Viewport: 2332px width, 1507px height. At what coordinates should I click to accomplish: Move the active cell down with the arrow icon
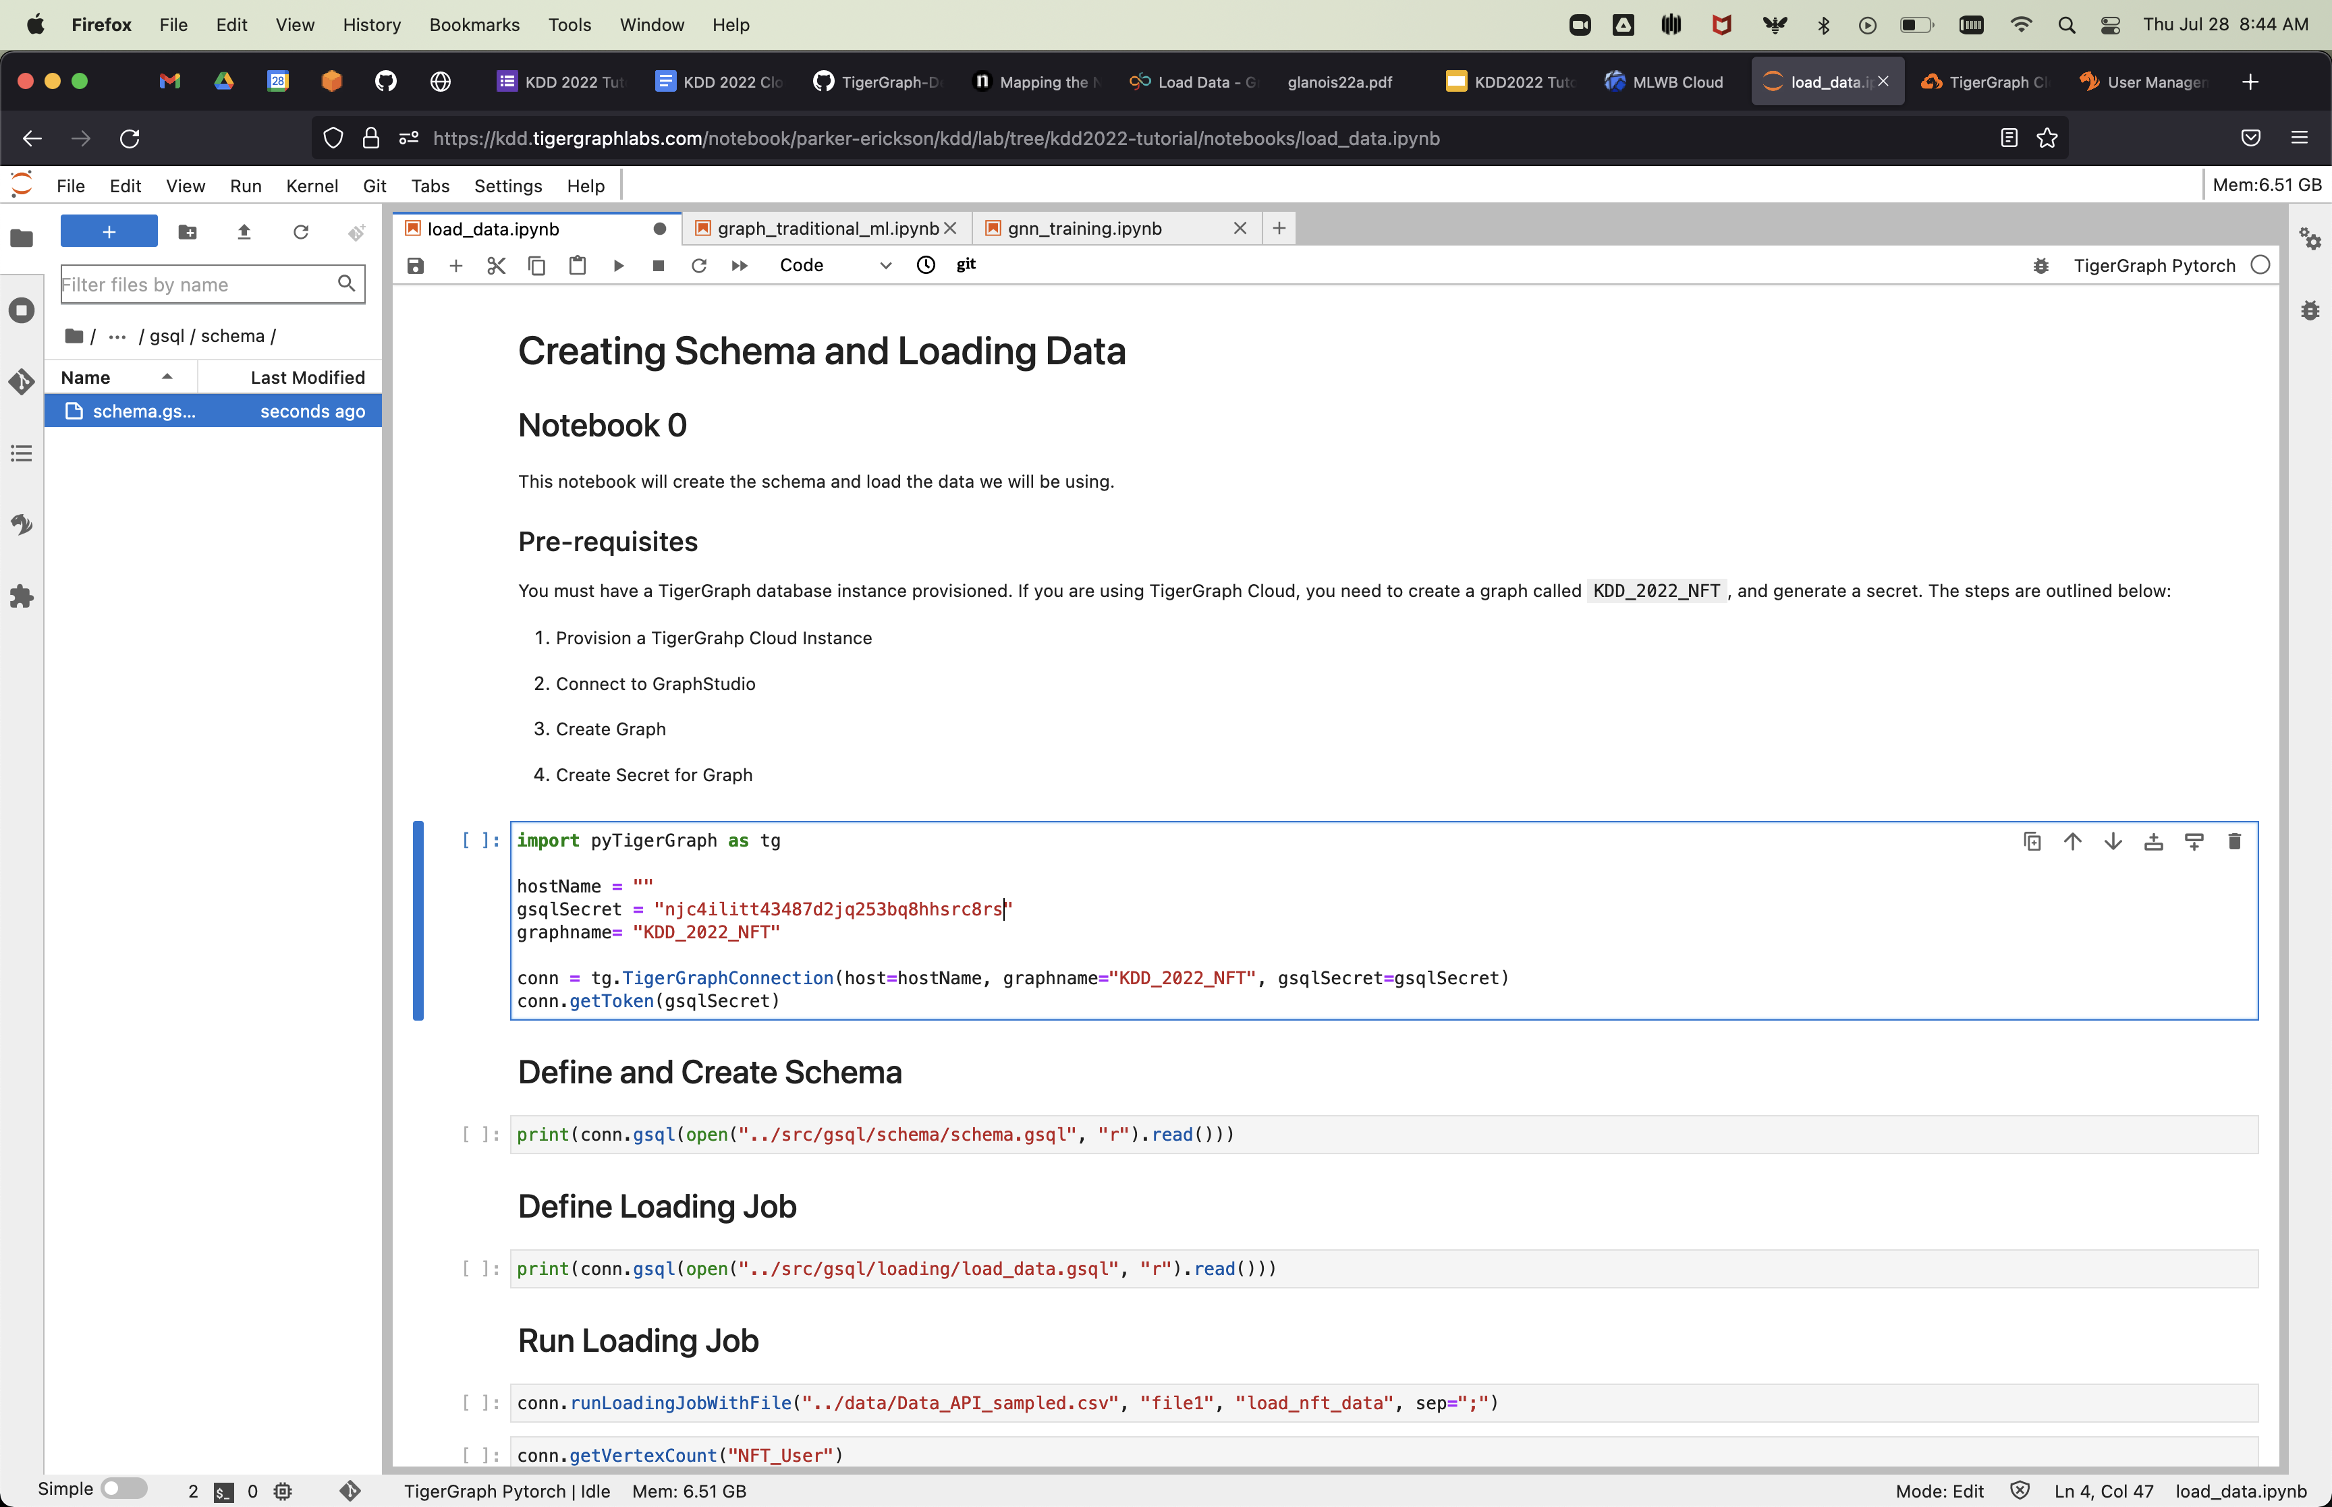click(2113, 842)
